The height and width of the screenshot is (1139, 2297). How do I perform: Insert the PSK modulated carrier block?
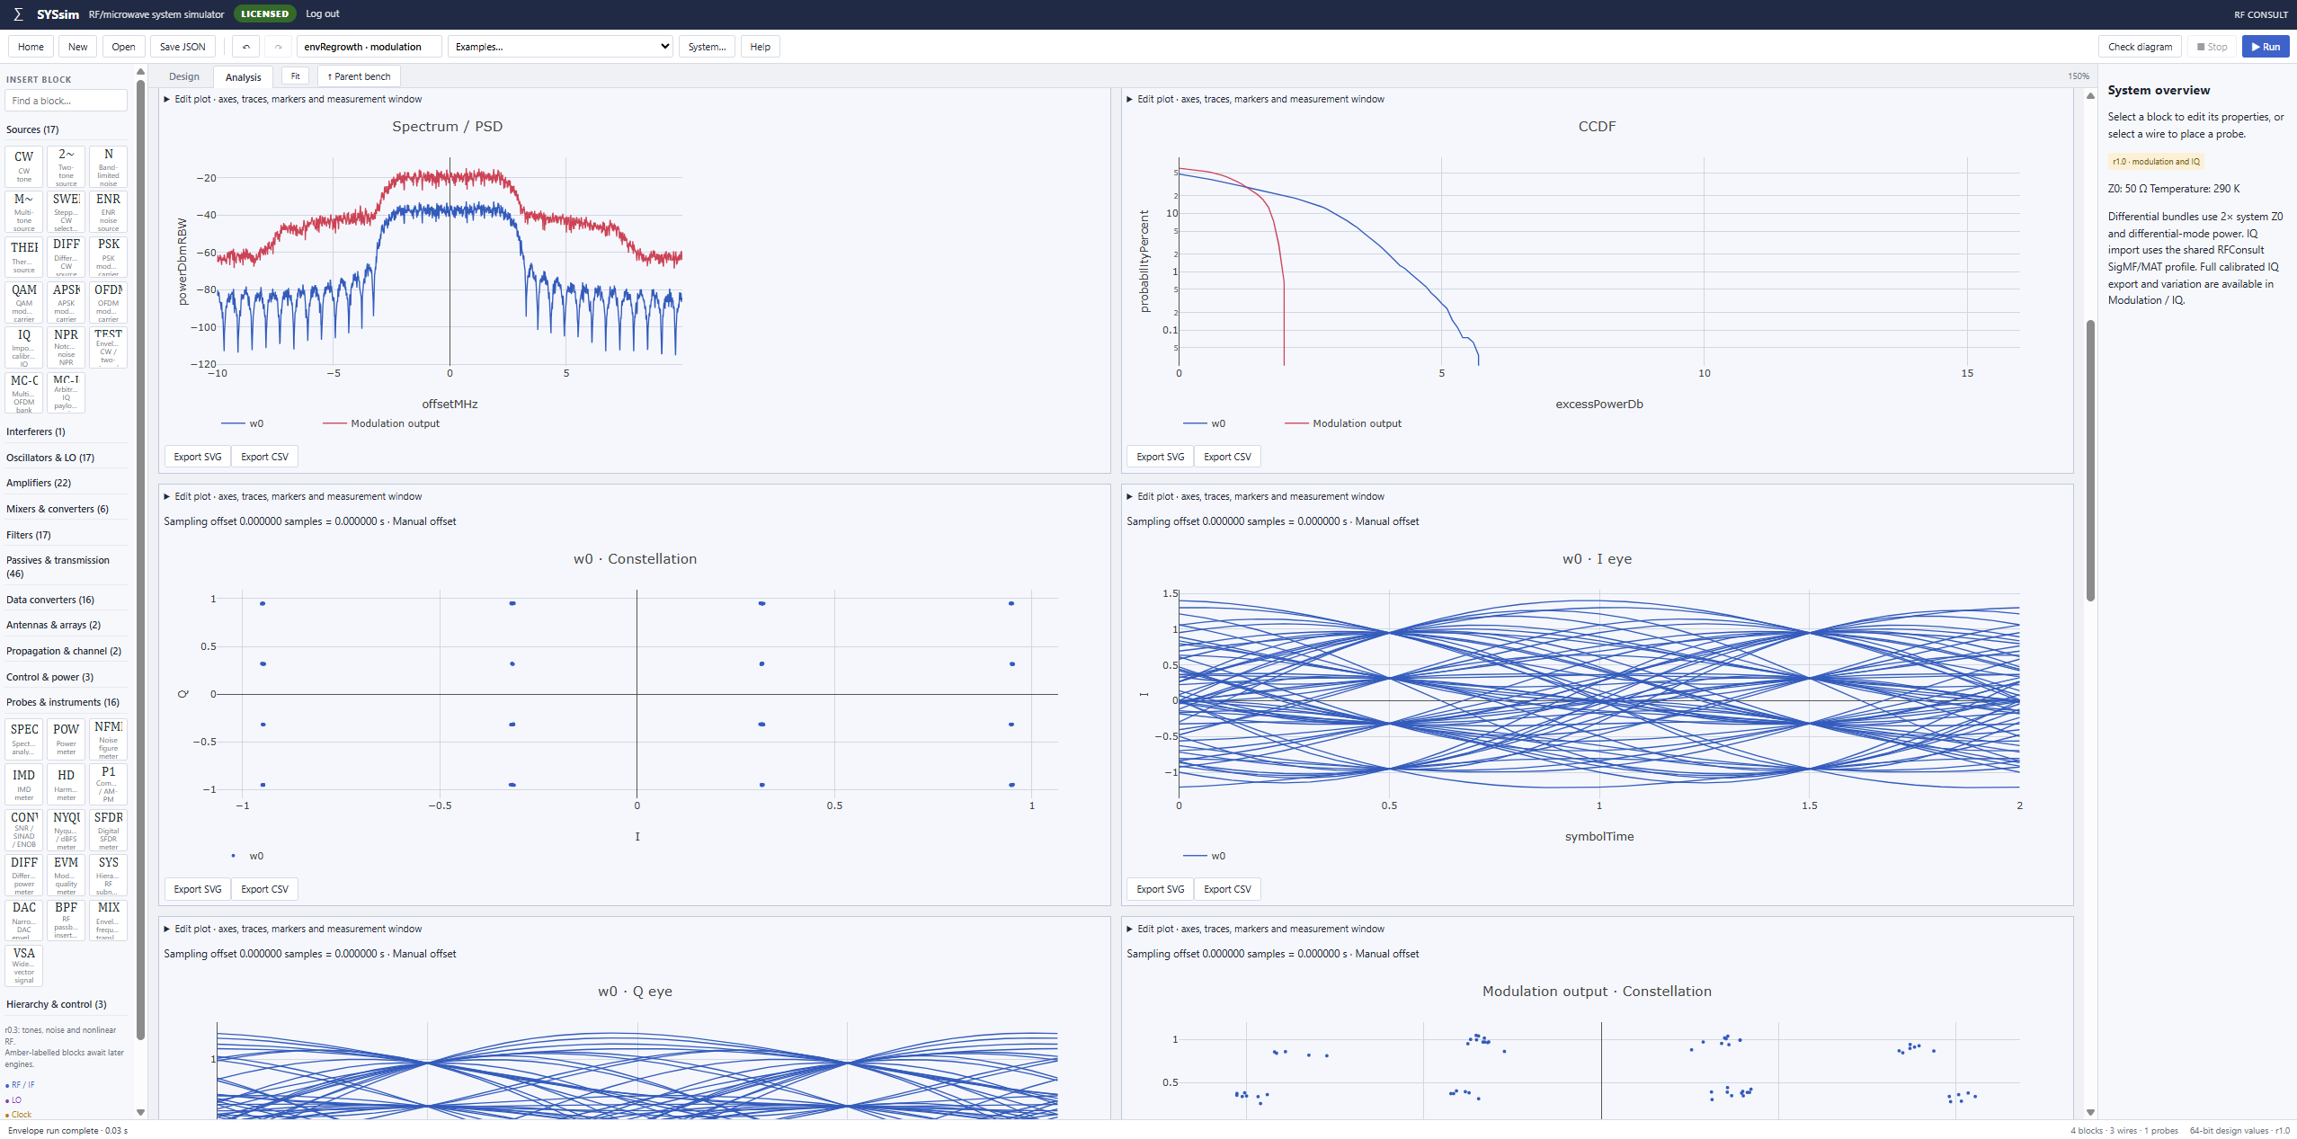tap(109, 256)
